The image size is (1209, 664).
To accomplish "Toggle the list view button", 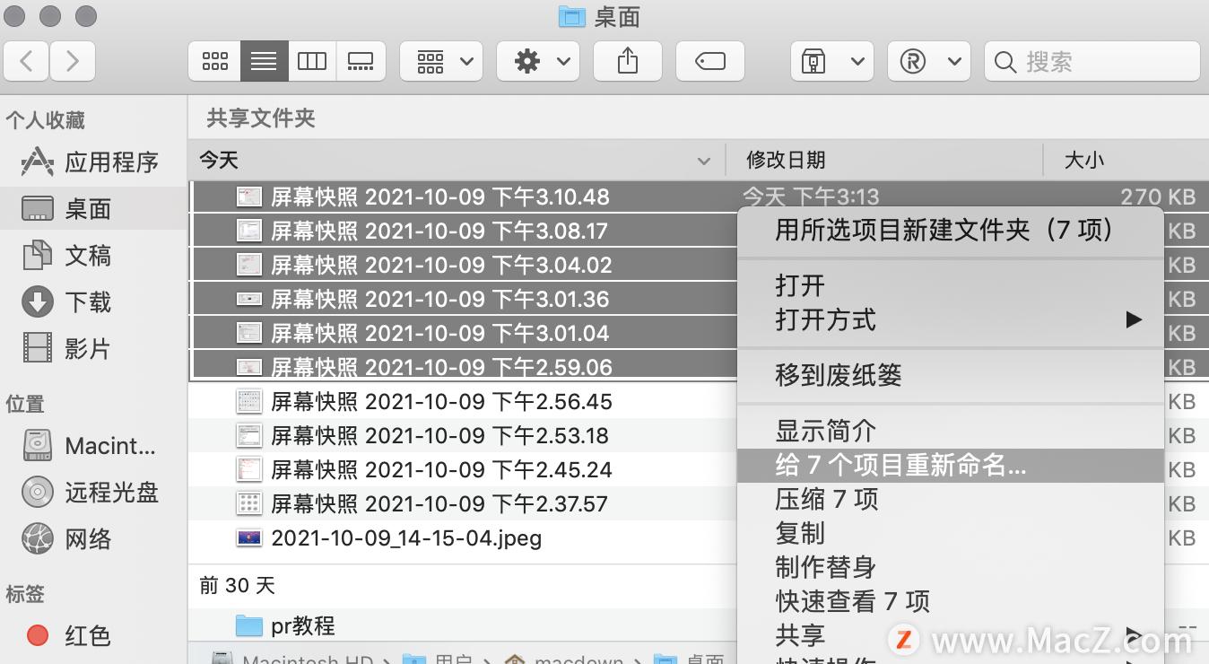I will (263, 61).
